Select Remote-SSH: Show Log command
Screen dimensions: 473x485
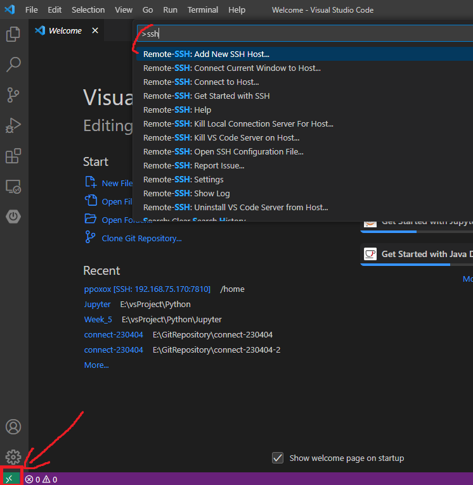click(305, 193)
